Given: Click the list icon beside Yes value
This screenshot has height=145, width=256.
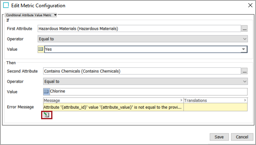Looking at the screenshot, I should (x=41, y=49).
